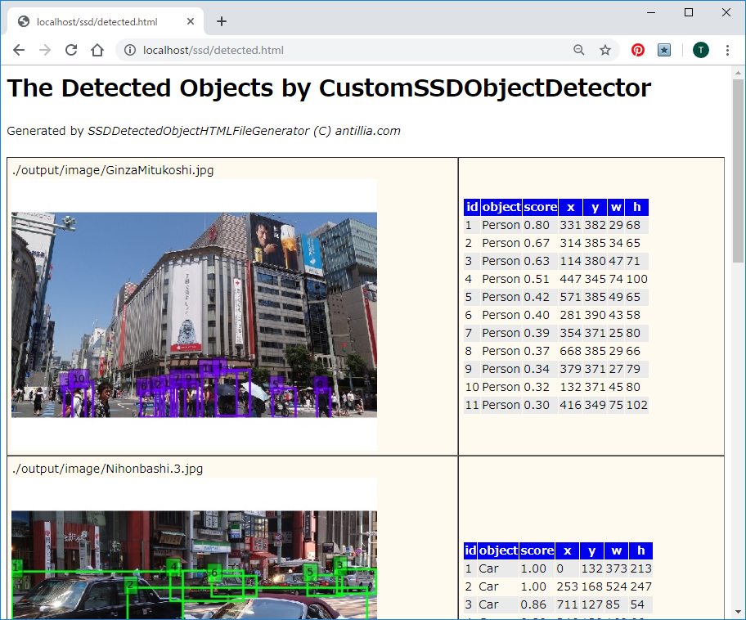Viewport: 746px width, 620px height.
Task: Go back to the previous page
Action: tap(19, 50)
